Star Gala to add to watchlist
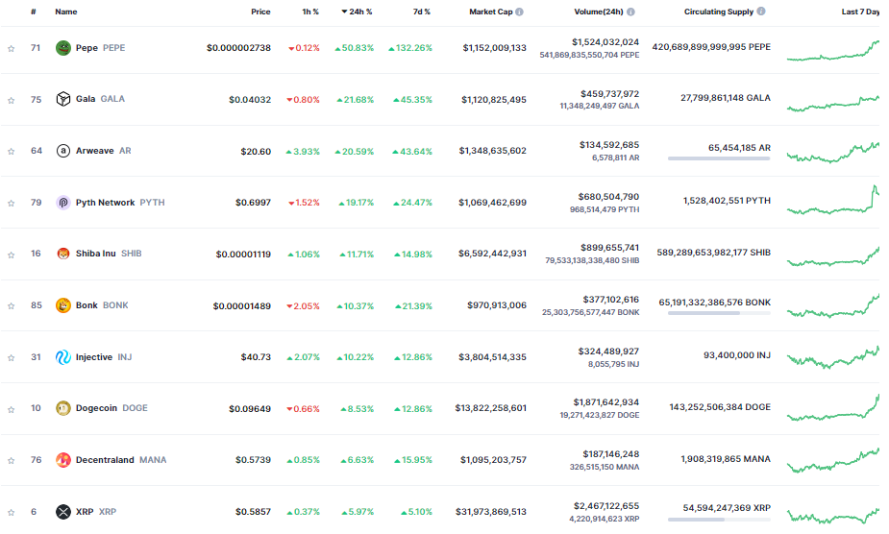 pyautogui.click(x=11, y=100)
